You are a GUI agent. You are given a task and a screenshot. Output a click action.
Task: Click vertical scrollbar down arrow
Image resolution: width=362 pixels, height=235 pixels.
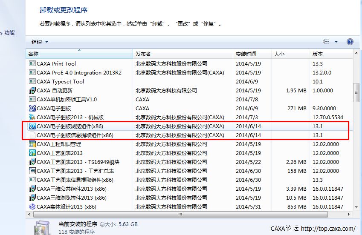click(x=356, y=207)
